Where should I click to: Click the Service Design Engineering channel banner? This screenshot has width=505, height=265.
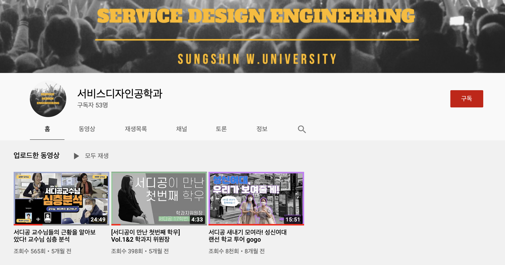(x=252, y=36)
